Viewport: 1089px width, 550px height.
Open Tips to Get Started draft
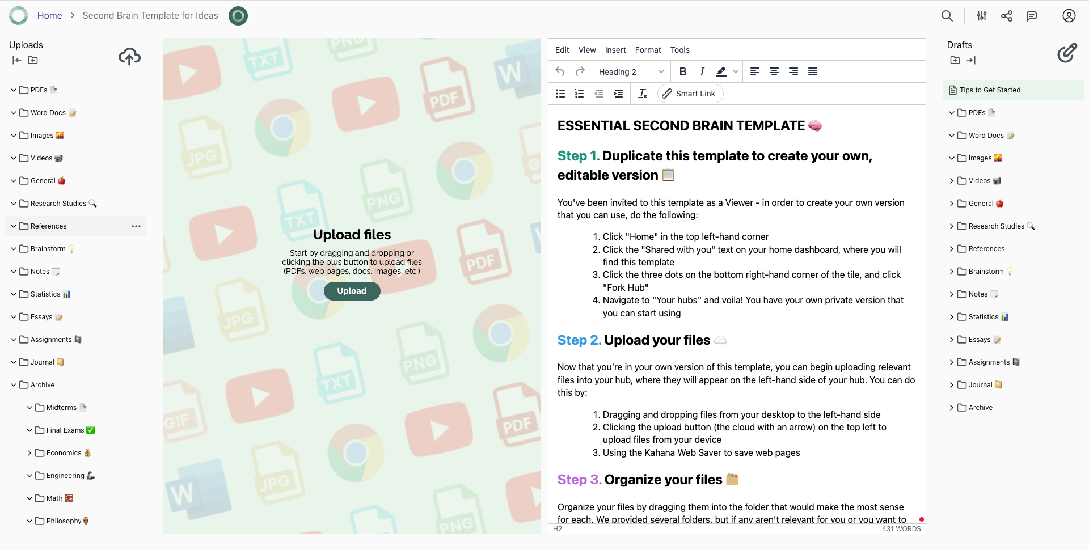(1013, 90)
